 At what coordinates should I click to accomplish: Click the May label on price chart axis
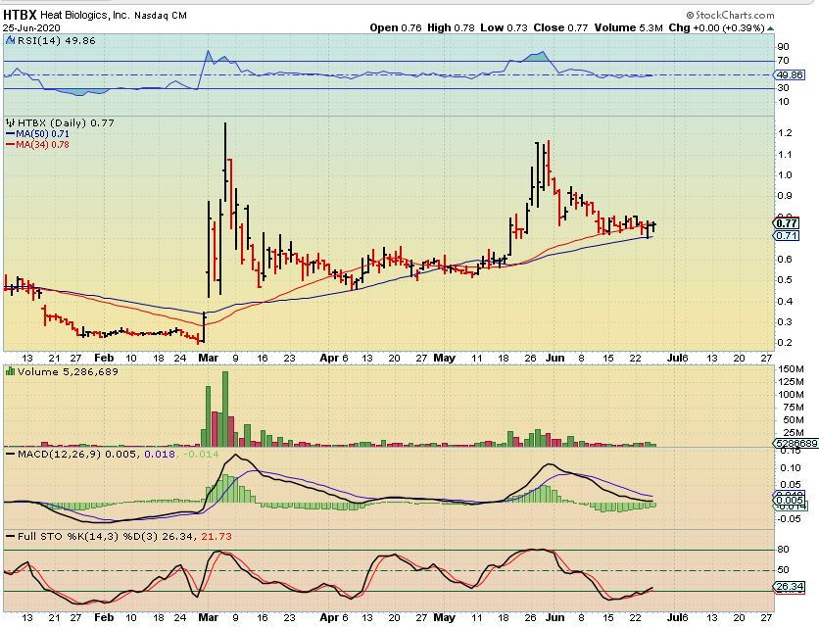[445, 358]
